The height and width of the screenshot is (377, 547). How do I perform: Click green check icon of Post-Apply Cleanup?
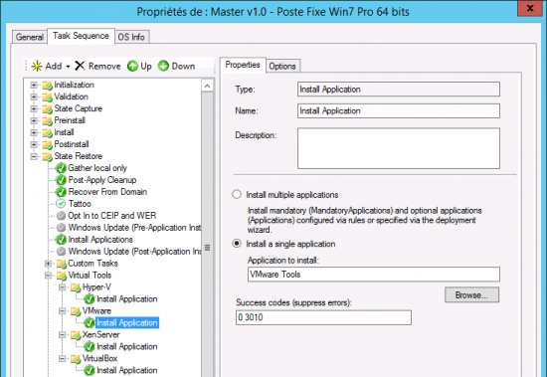(x=61, y=180)
